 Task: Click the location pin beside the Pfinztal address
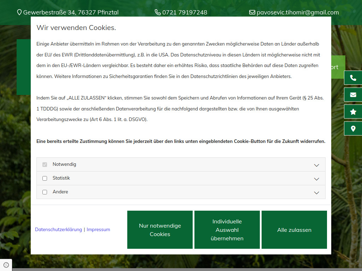[19, 12]
